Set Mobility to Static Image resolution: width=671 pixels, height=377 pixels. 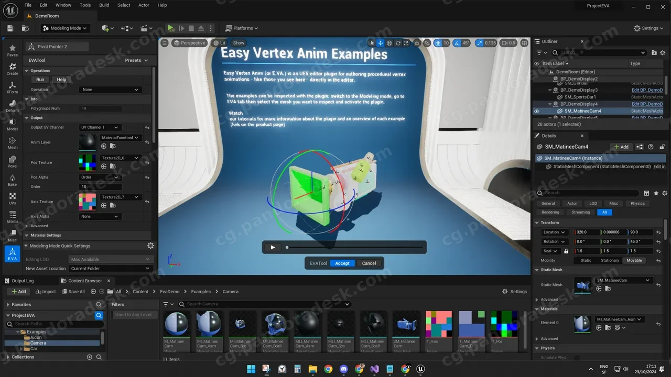point(586,260)
